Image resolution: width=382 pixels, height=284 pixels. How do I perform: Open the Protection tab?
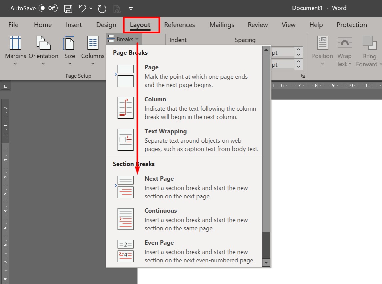(x=352, y=25)
